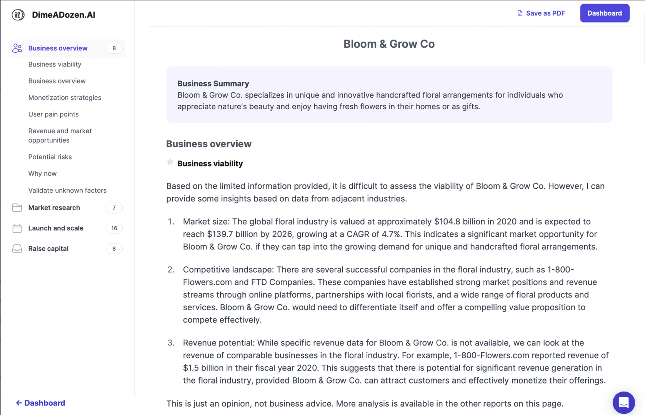Viewport: 645px width, 415px height.
Task: Expand the Raise capital section
Action: tap(48, 249)
